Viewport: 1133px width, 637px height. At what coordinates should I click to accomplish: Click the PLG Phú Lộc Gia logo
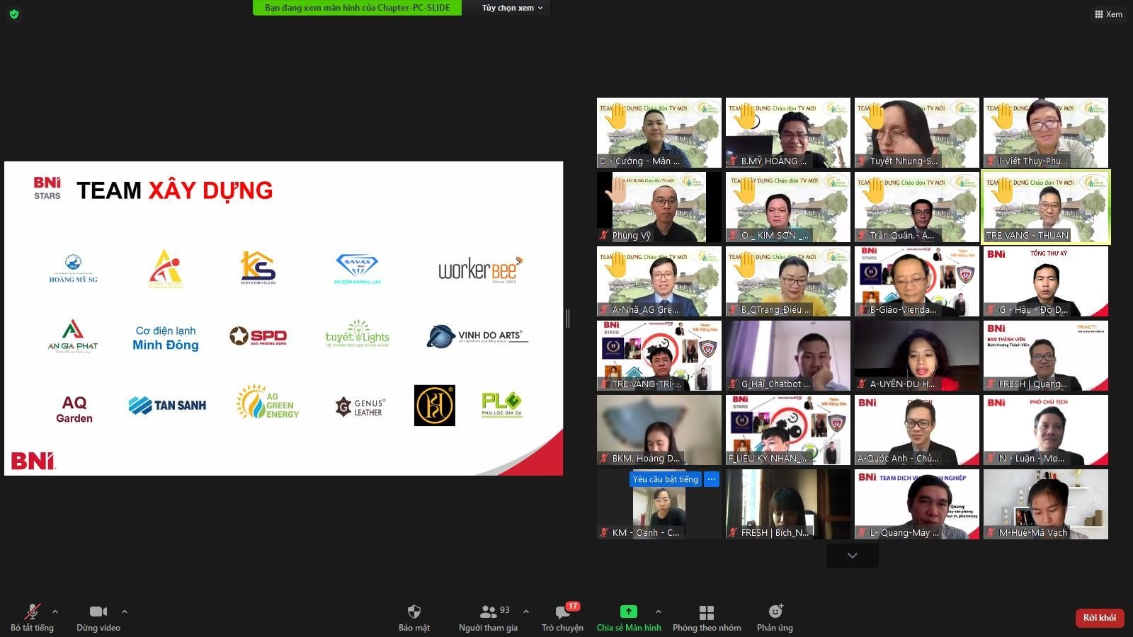pos(502,404)
